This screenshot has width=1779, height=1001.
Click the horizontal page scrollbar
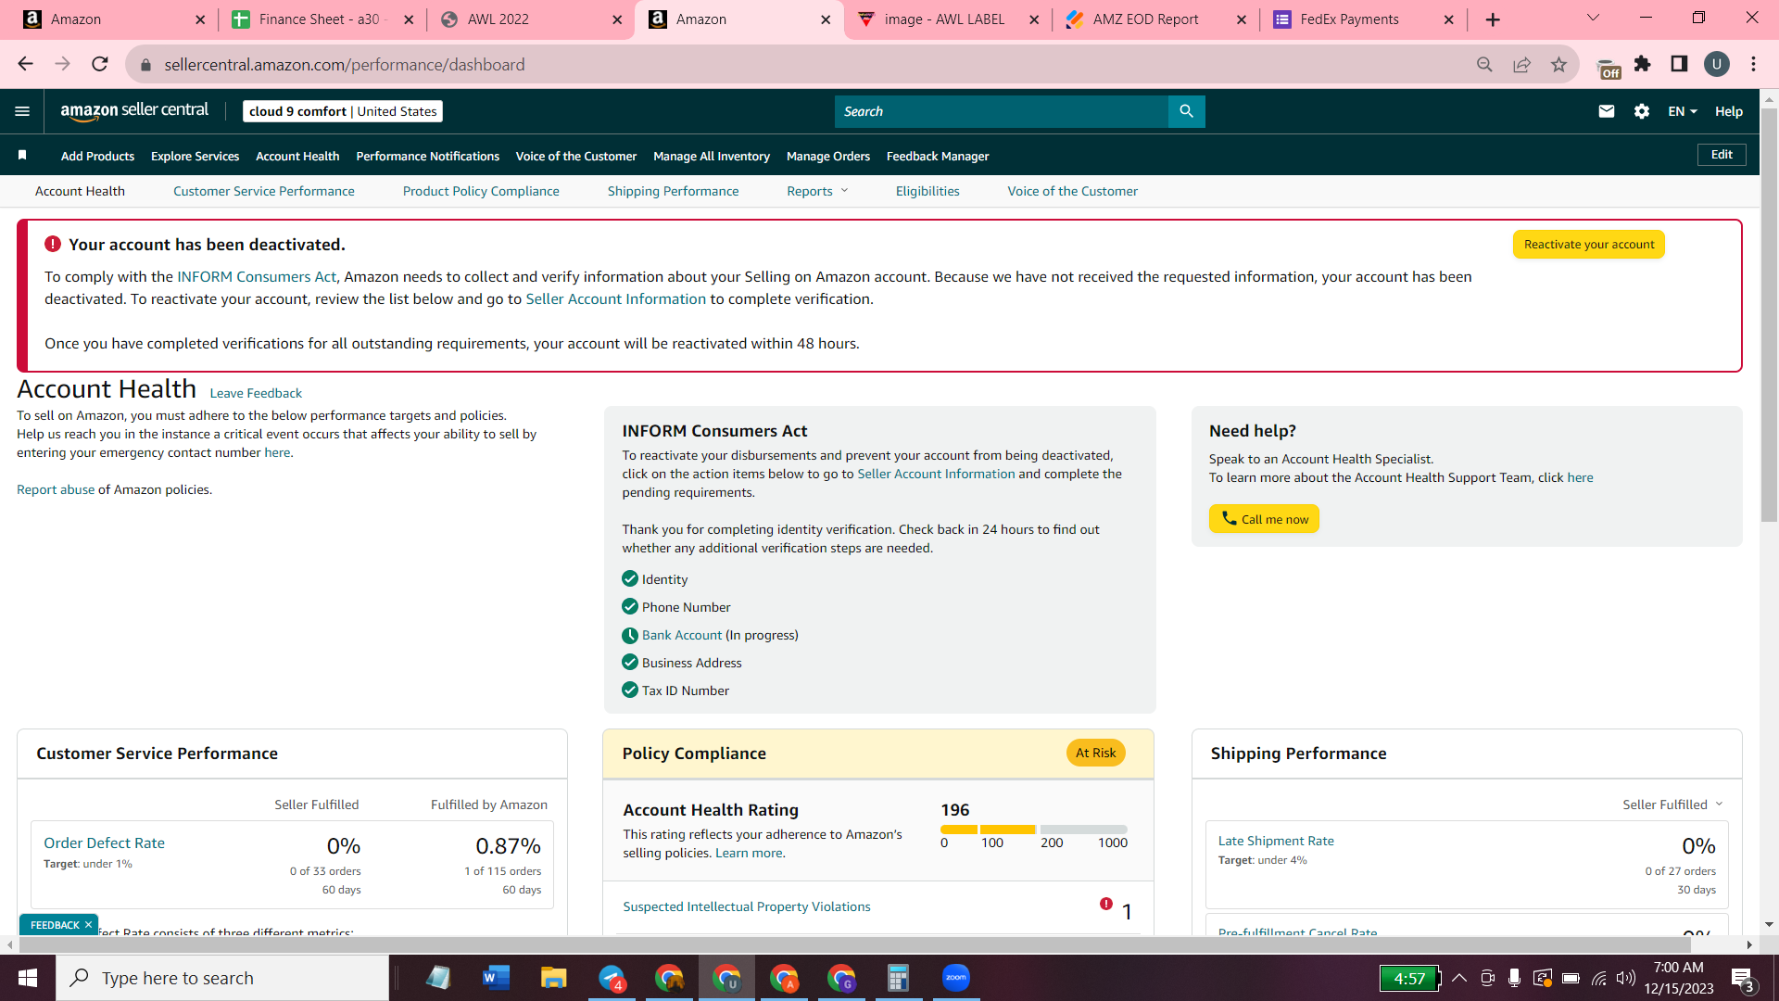point(853,944)
